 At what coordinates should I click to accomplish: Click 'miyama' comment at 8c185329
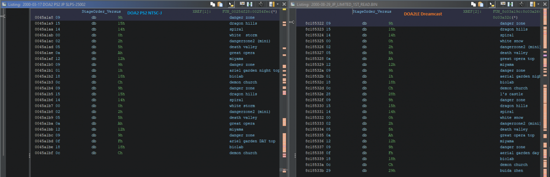(507, 64)
